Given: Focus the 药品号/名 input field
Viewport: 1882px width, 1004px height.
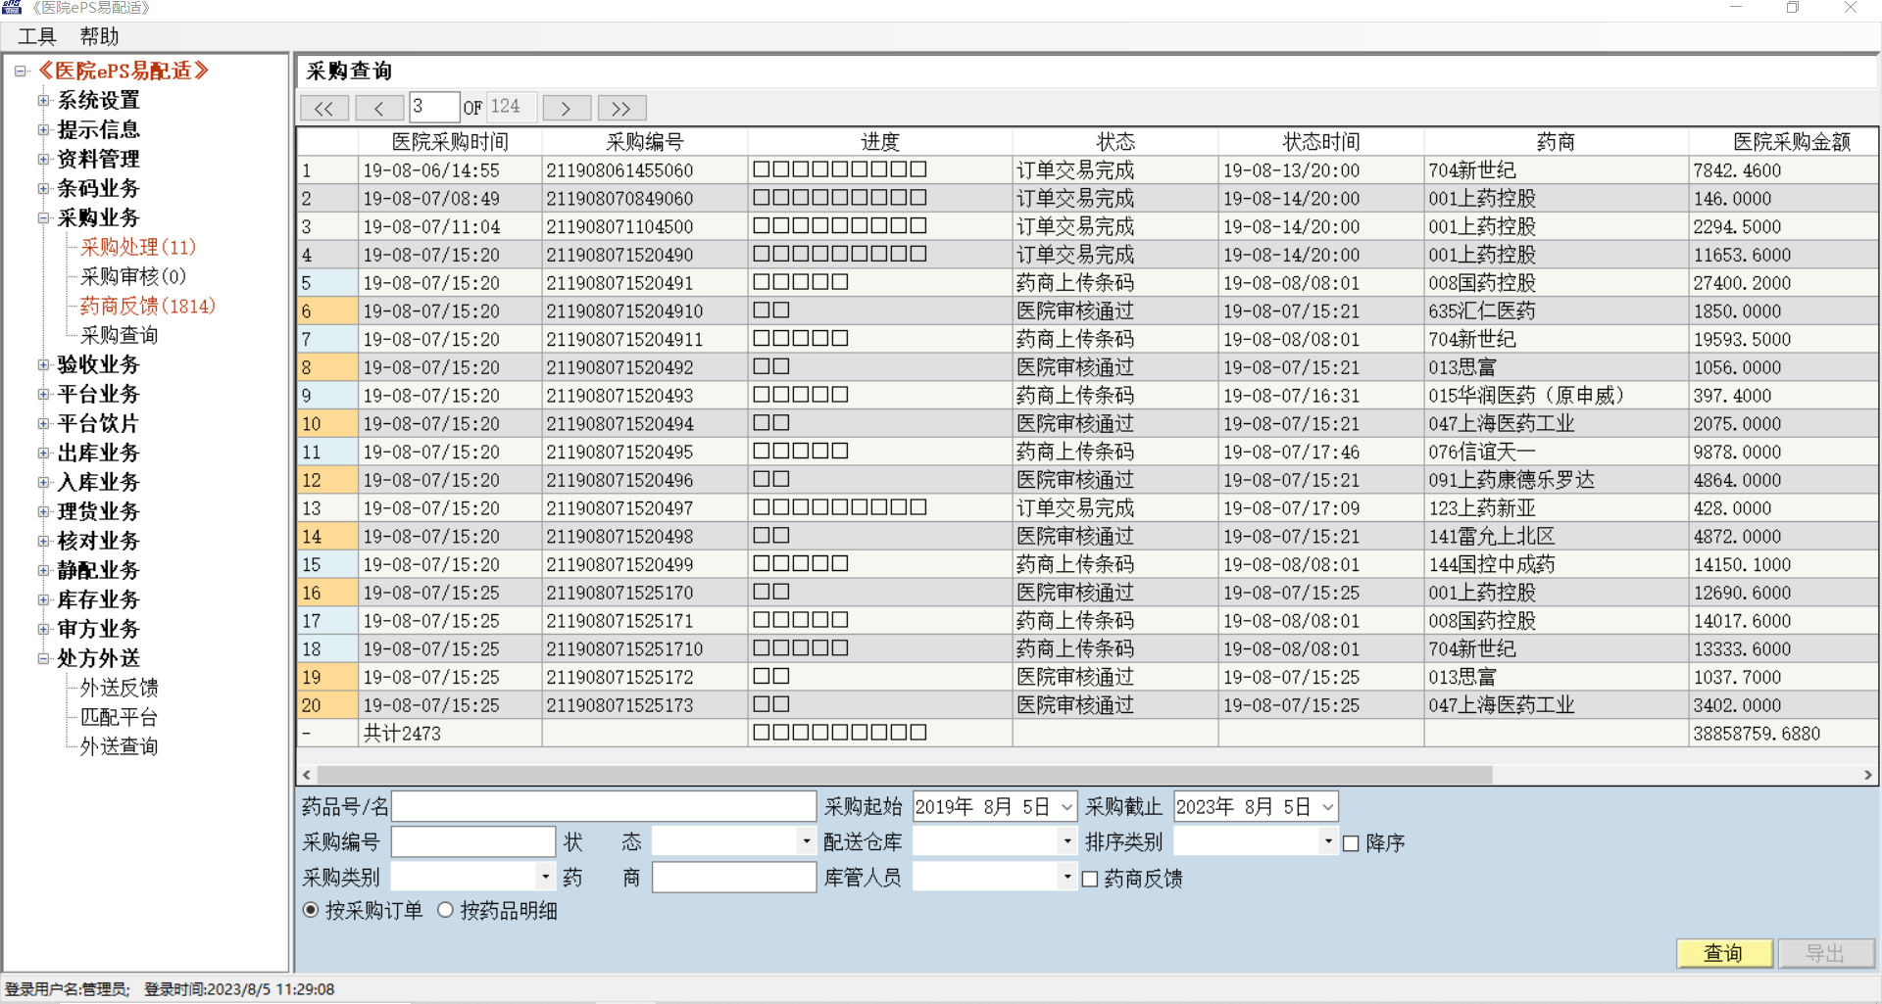Looking at the screenshot, I should (x=604, y=807).
